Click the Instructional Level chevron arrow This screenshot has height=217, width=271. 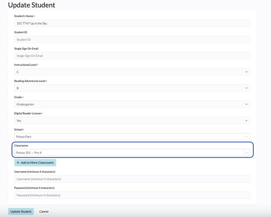click(246, 72)
